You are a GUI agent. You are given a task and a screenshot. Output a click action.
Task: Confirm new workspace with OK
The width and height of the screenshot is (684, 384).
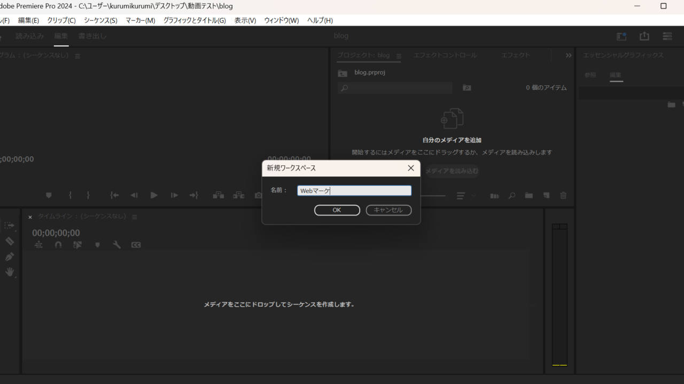[337, 210]
